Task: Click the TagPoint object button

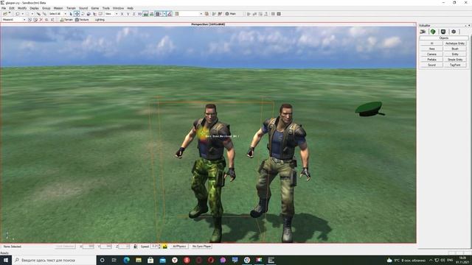Action: (x=455, y=65)
